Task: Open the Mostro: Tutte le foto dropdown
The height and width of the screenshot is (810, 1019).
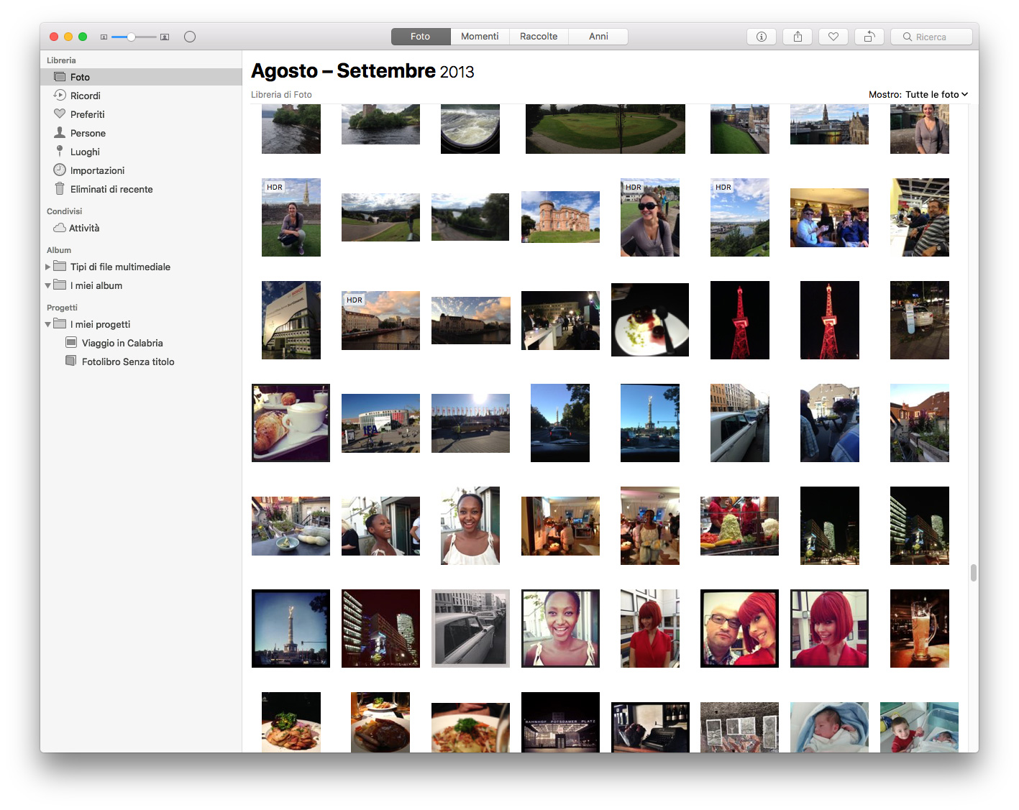Action: [x=918, y=94]
